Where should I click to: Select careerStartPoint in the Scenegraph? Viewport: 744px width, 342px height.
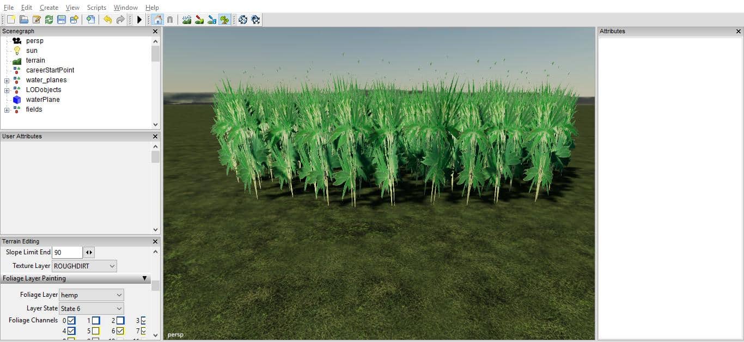click(50, 70)
